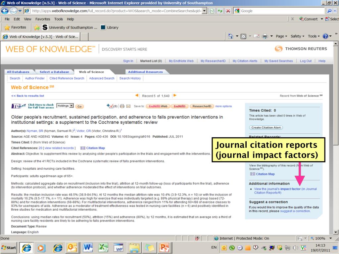Stop loading with the red X icon
This screenshot has width=339, height=254.
click(228, 11)
